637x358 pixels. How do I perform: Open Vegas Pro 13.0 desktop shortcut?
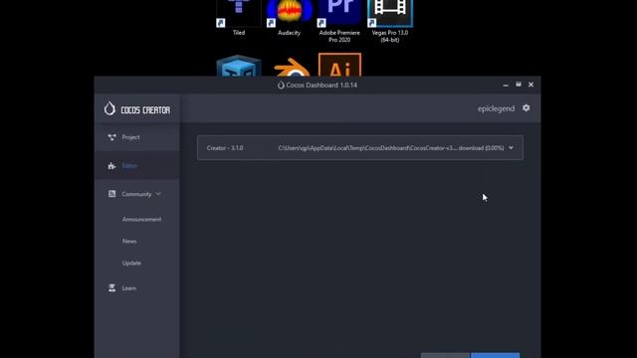(389, 21)
